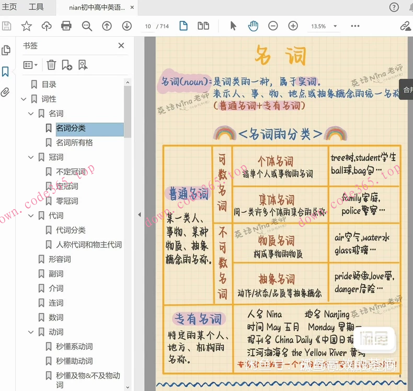Close the nian初中高中英语 document tab

pos(132,7)
